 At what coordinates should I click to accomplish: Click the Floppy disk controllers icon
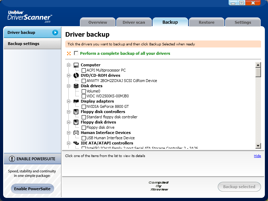tap(76, 112)
